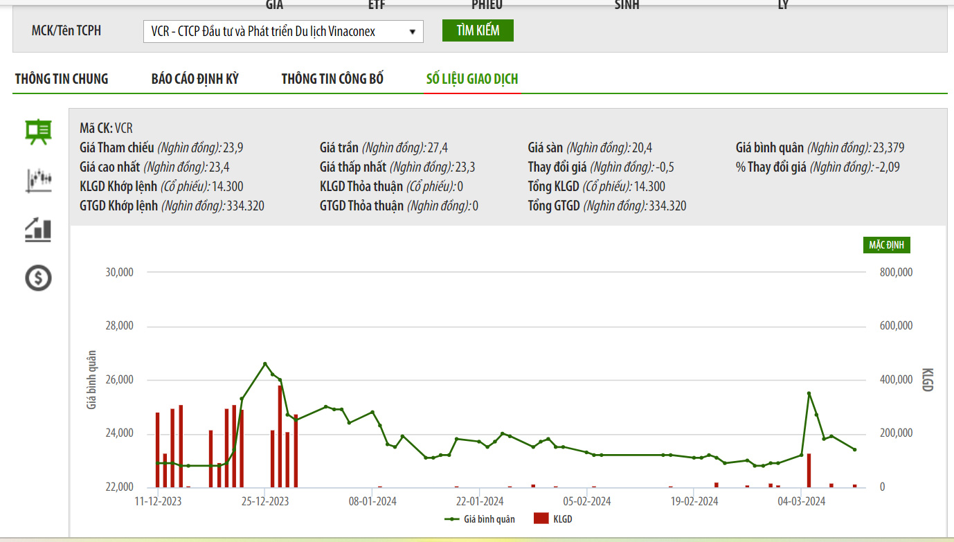Open the dollar coin icon view
This screenshot has width=954, height=542.
38,278
